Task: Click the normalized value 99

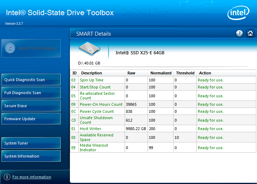Action: [151, 148]
